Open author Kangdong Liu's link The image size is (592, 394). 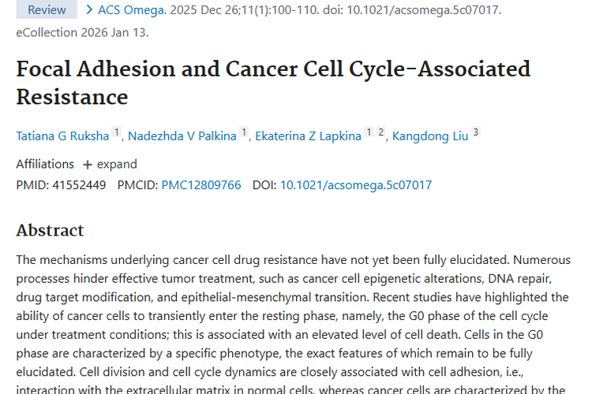[430, 136]
